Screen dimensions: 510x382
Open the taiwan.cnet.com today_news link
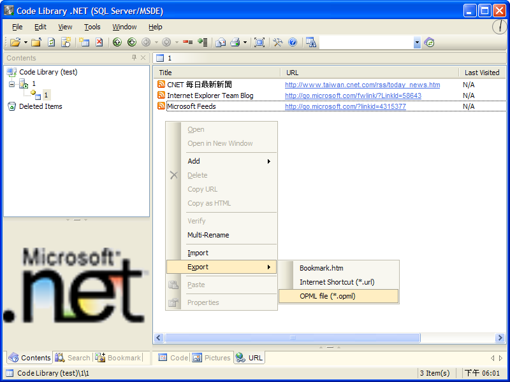pyautogui.click(x=362, y=85)
